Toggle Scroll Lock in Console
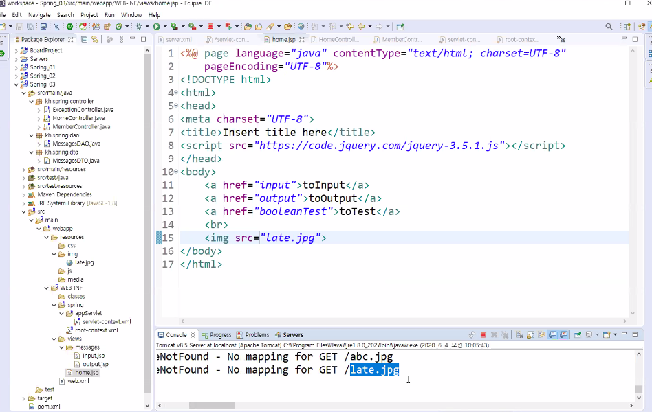The image size is (652, 412). click(530, 335)
